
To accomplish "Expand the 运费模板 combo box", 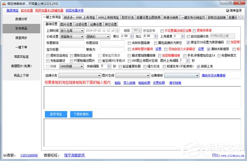I will point(182,76).
